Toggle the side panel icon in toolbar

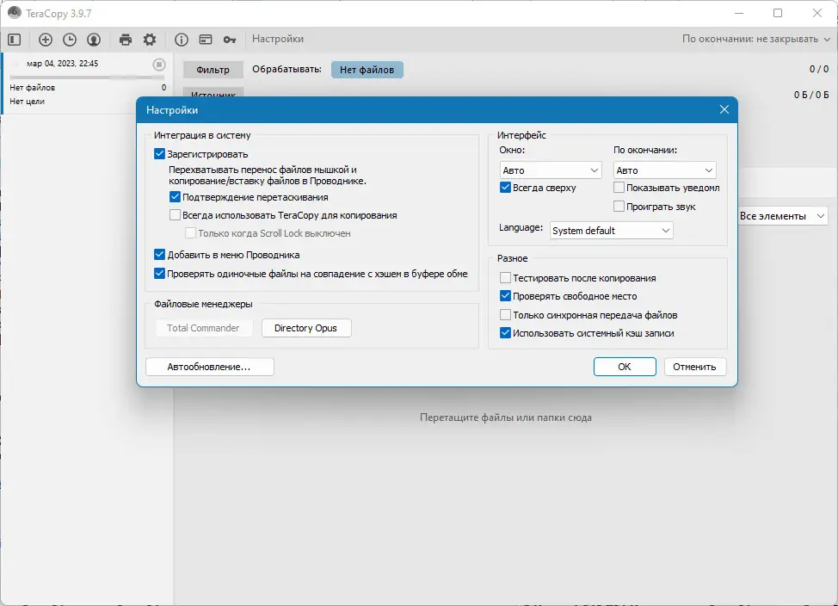pyautogui.click(x=15, y=39)
